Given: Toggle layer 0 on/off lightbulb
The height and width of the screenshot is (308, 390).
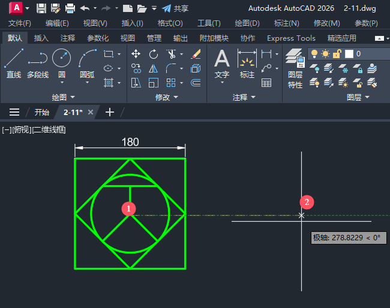Looking at the screenshot, I should (314, 54).
